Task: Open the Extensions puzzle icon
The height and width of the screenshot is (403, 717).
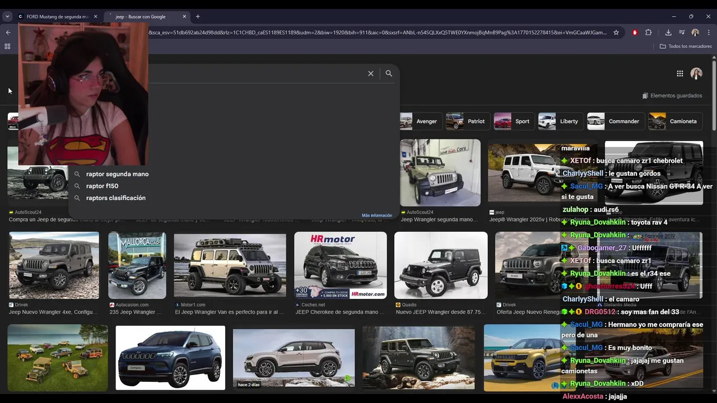Action: pyautogui.click(x=649, y=32)
